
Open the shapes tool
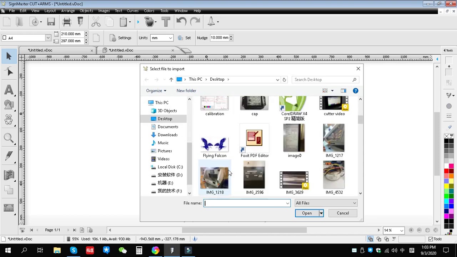click(x=9, y=105)
